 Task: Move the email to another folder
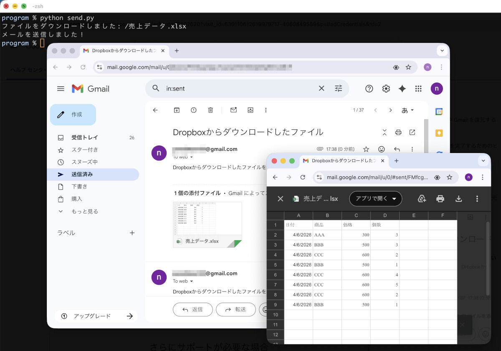(x=250, y=110)
